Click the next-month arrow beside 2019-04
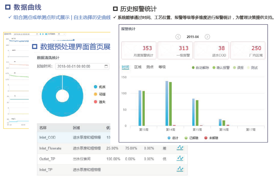 click(x=207, y=37)
